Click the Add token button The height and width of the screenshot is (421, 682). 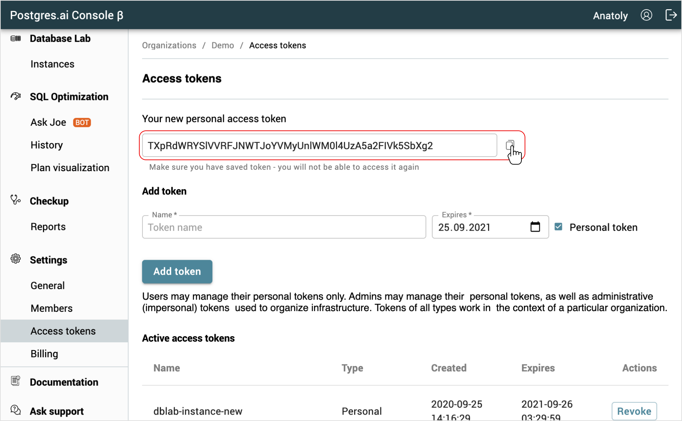pyautogui.click(x=177, y=271)
